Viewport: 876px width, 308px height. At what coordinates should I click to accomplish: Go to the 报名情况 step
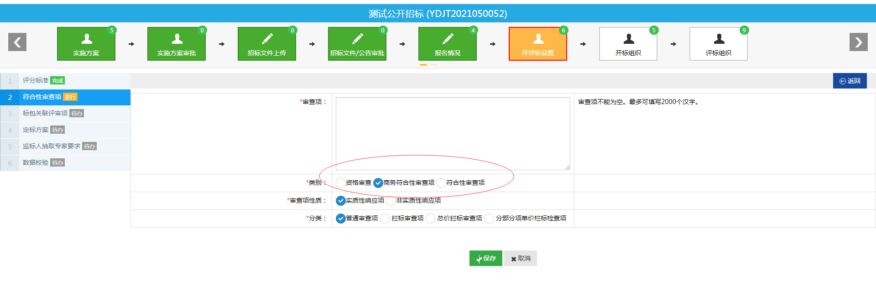[x=448, y=44]
